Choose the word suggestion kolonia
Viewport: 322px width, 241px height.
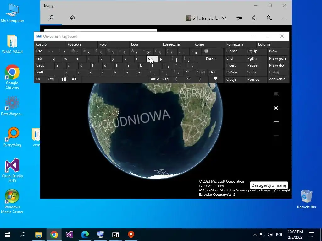point(273,44)
